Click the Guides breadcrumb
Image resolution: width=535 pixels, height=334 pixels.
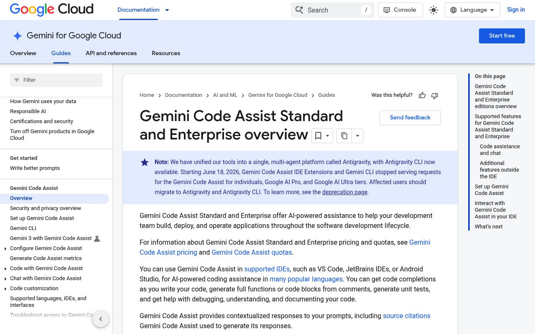pos(326,95)
